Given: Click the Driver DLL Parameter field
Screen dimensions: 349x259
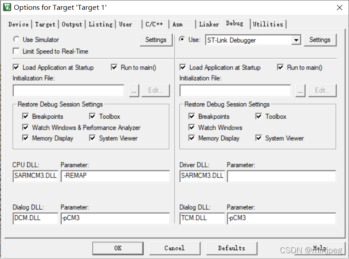Looking at the screenshot, I should (x=282, y=176).
